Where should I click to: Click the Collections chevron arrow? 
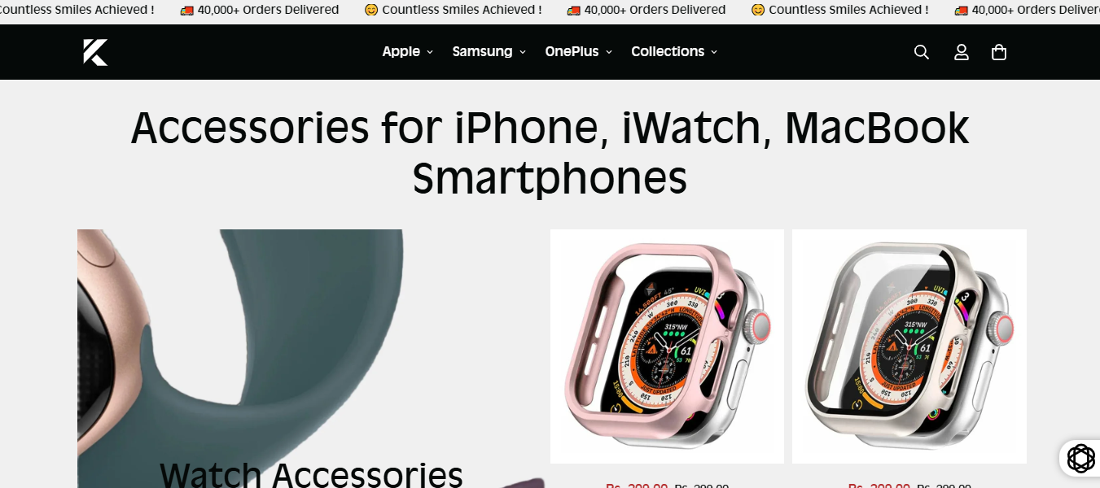click(x=714, y=52)
